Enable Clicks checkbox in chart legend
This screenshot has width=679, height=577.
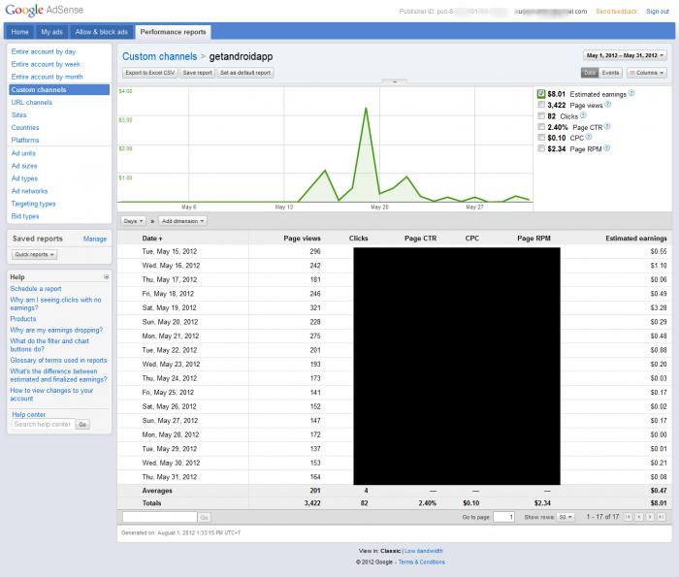point(541,116)
